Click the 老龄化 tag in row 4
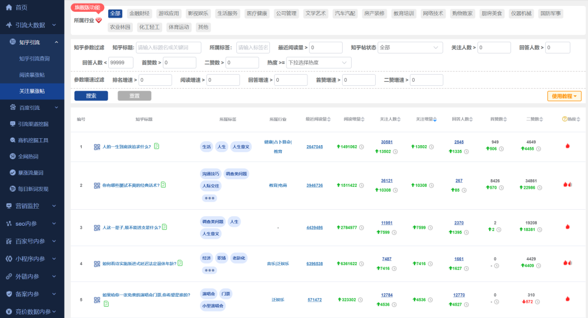This screenshot has width=588, height=318. [x=239, y=258]
